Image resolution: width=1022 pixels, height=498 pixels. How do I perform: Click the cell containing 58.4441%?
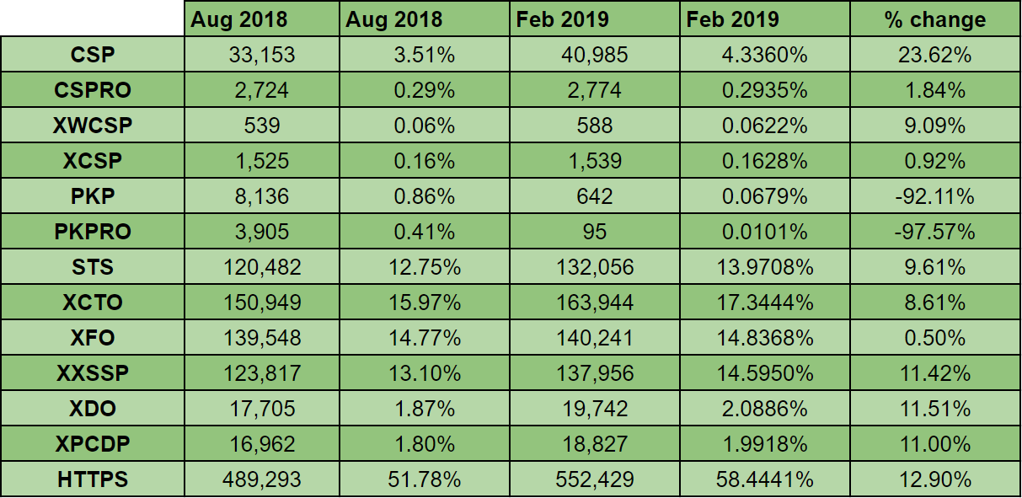[x=765, y=479]
